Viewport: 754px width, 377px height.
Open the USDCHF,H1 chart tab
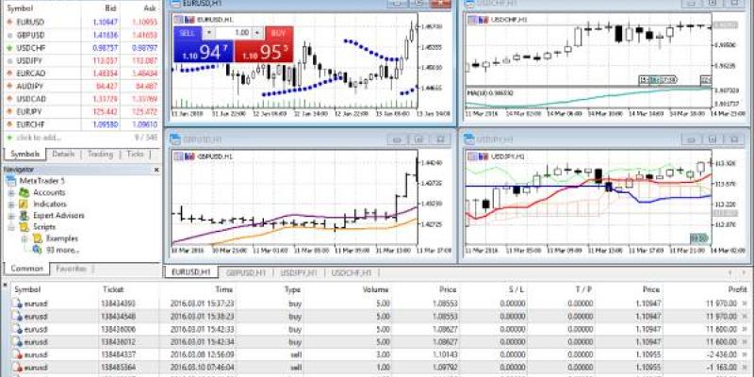coord(352,272)
